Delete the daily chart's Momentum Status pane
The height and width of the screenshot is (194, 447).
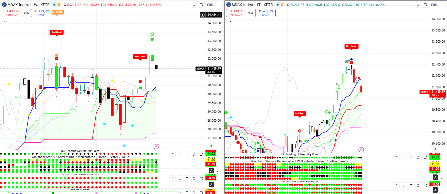pos(411,186)
